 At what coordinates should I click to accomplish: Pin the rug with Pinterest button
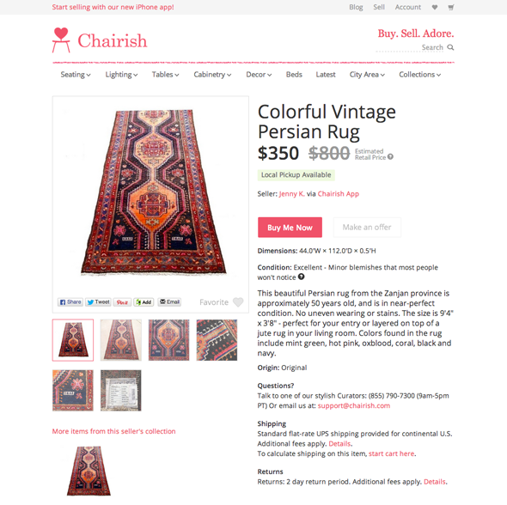(122, 302)
